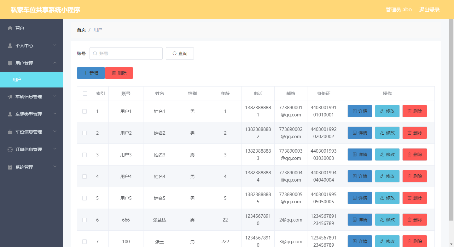454x247 pixels.
Task: Click the person icon next to 个人中心
Action: click(10, 46)
